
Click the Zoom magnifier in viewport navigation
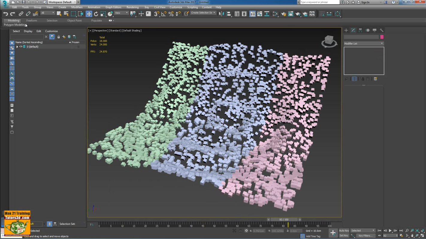click(x=407, y=230)
